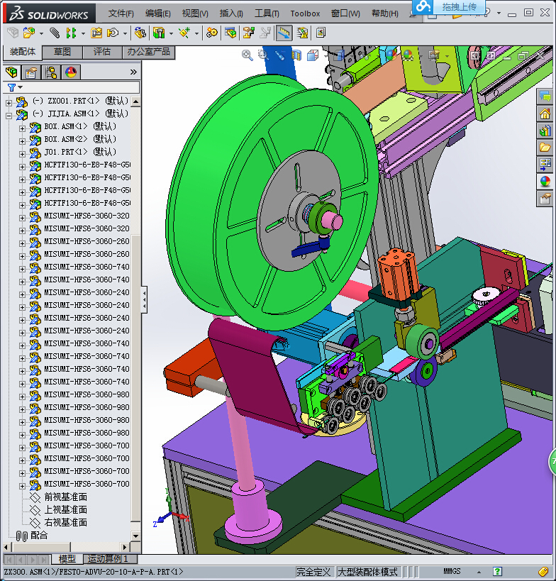Switch to 评估 command tab
556x581 pixels.
[x=102, y=52]
